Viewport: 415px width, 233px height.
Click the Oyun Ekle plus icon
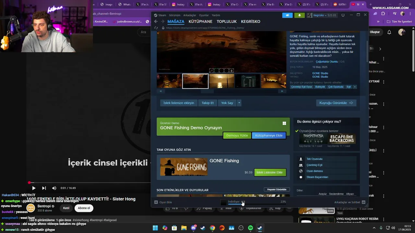pyautogui.click(x=156, y=202)
